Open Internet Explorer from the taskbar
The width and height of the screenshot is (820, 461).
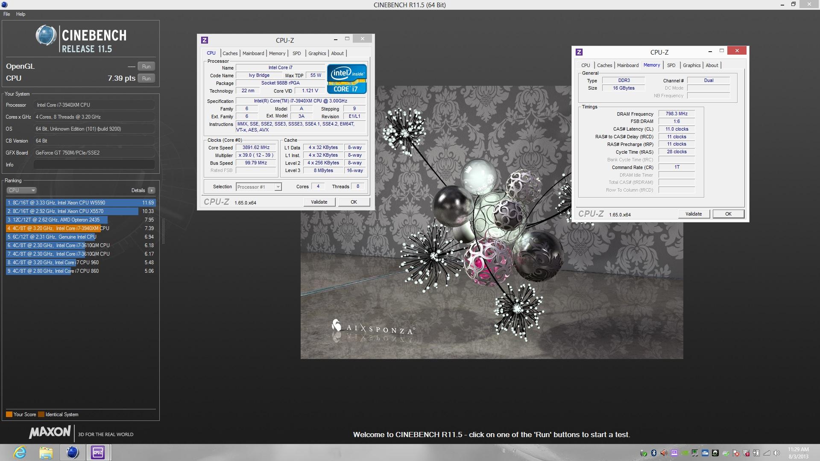click(x=20, y=452)
